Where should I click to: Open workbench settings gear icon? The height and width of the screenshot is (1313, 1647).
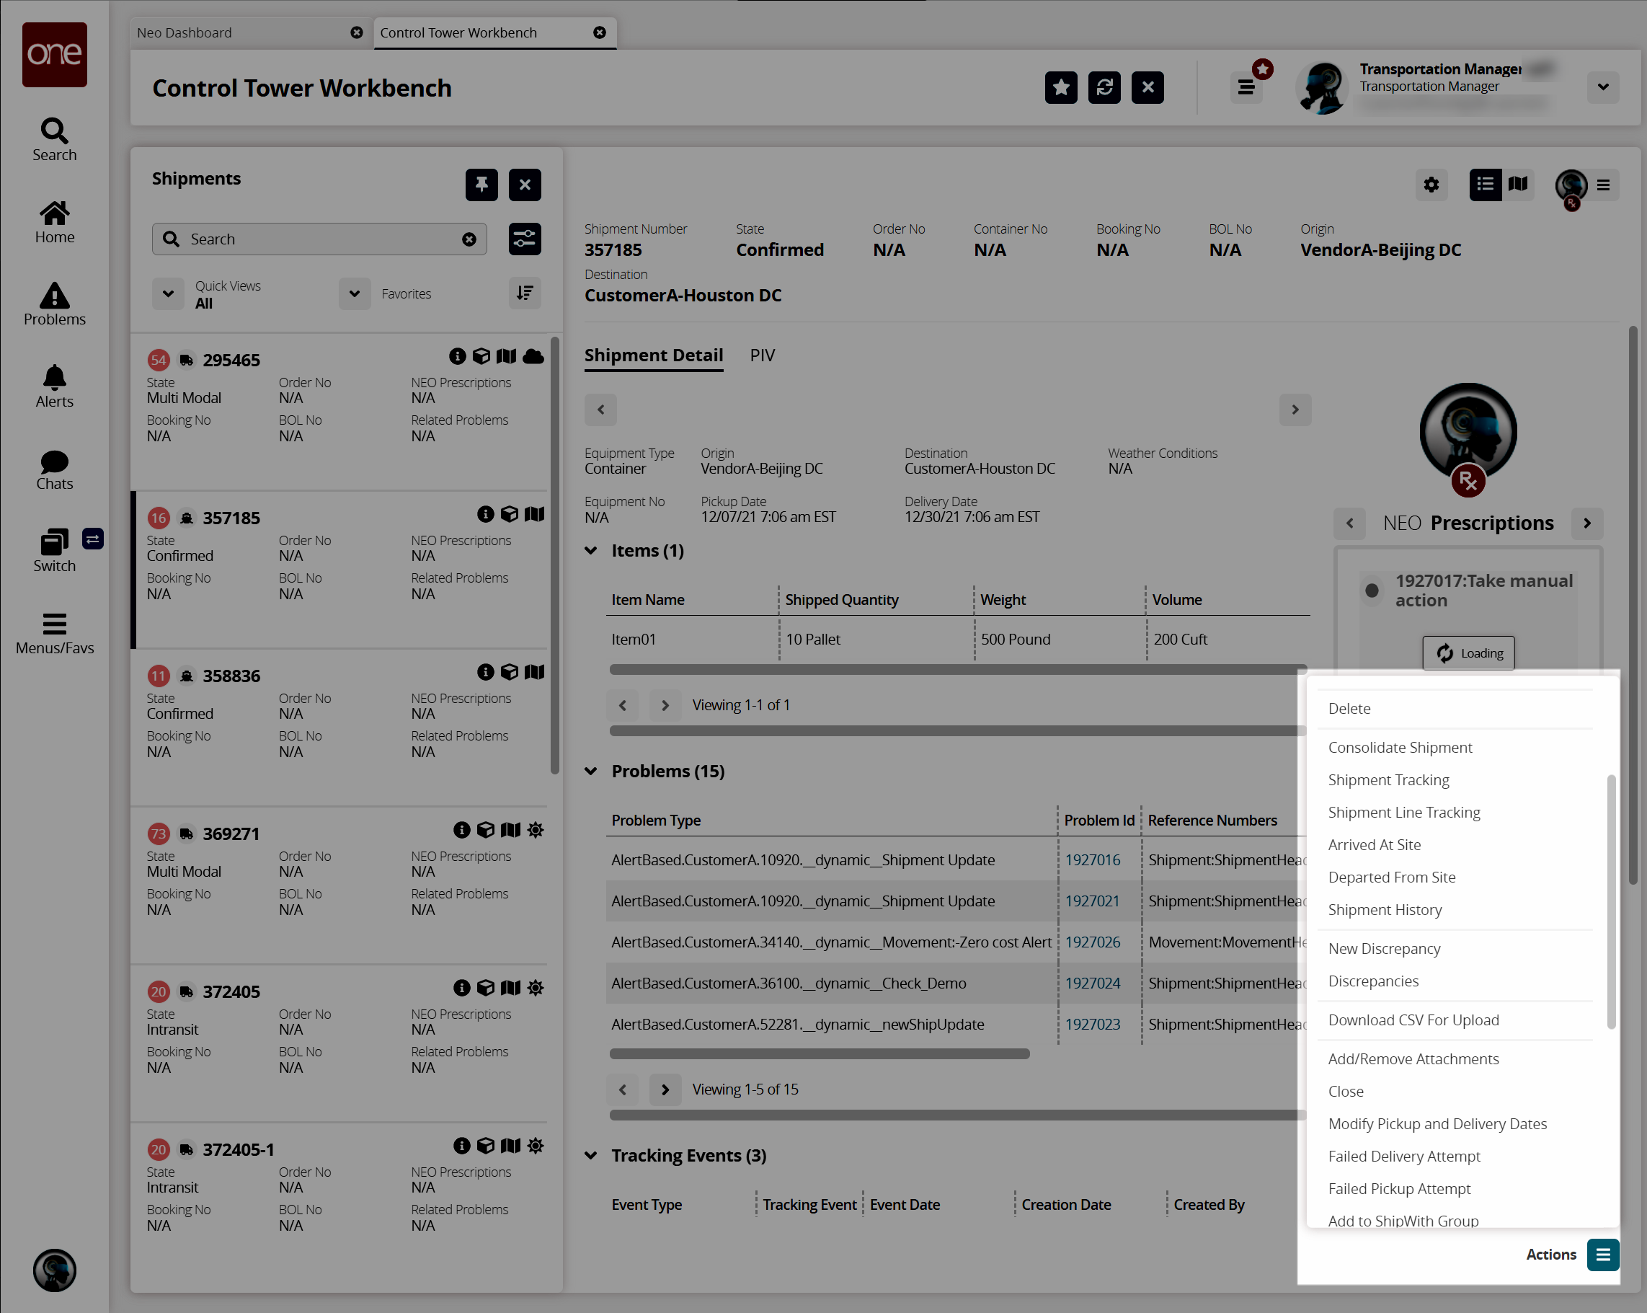point(1431,184)
